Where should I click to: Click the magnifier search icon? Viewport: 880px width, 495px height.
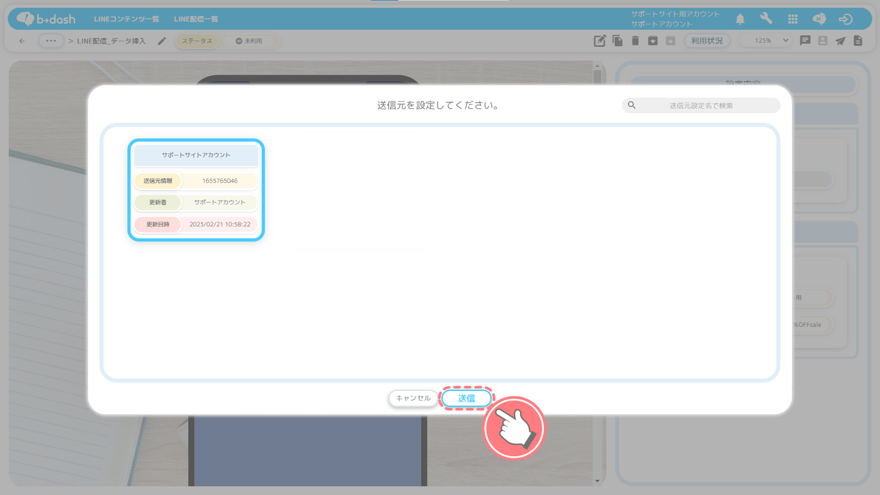[632, 105]
